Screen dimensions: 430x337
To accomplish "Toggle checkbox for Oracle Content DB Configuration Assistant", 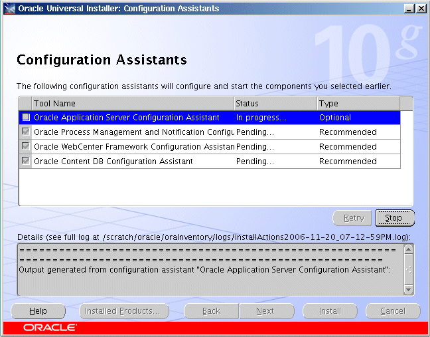I will click(x=26, y=161).
